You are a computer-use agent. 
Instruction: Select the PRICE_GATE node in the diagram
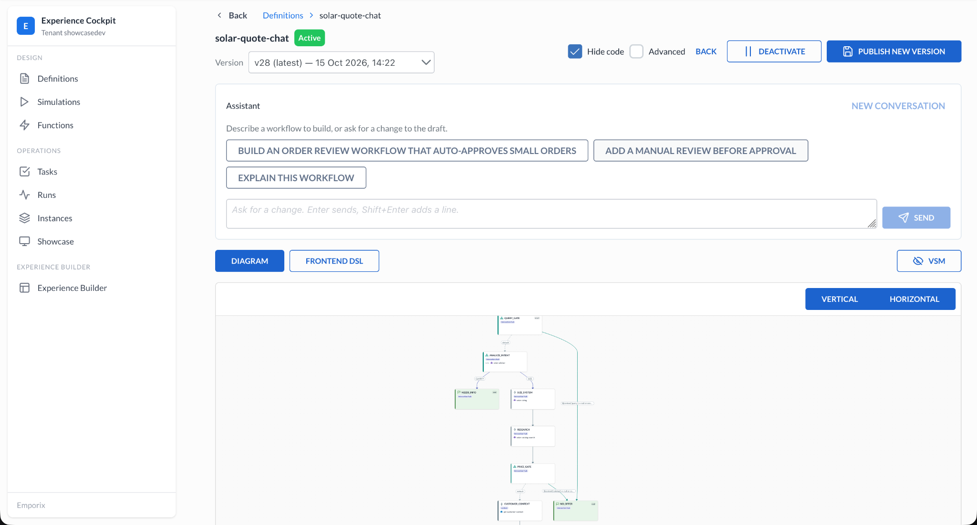click(532, 474)
